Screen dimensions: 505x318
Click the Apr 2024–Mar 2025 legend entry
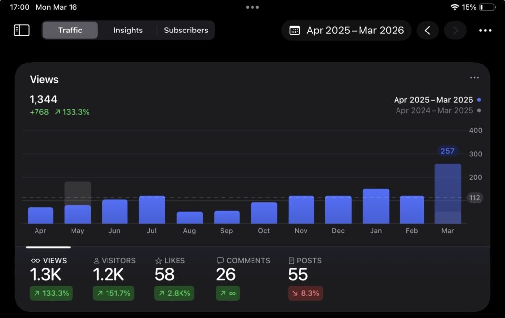tap(434, 110)
